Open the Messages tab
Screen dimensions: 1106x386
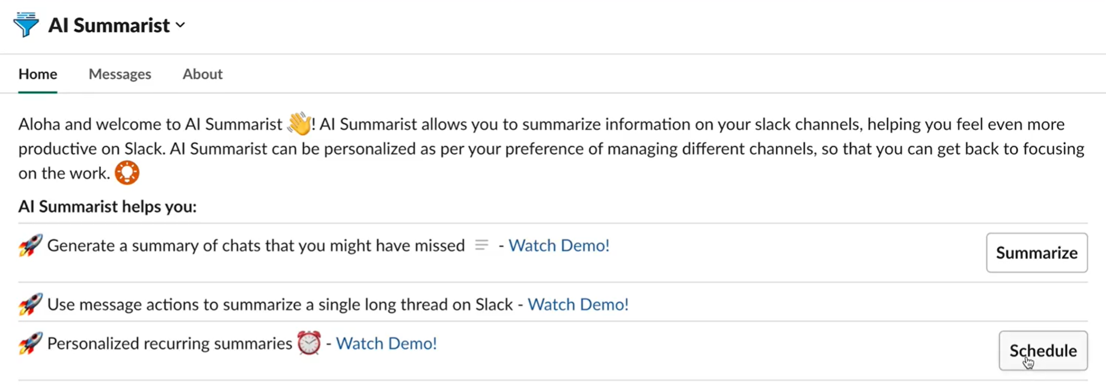point(120,74)
